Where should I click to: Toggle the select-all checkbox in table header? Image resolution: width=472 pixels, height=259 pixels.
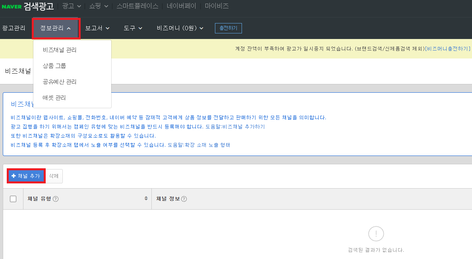(13, 199)
